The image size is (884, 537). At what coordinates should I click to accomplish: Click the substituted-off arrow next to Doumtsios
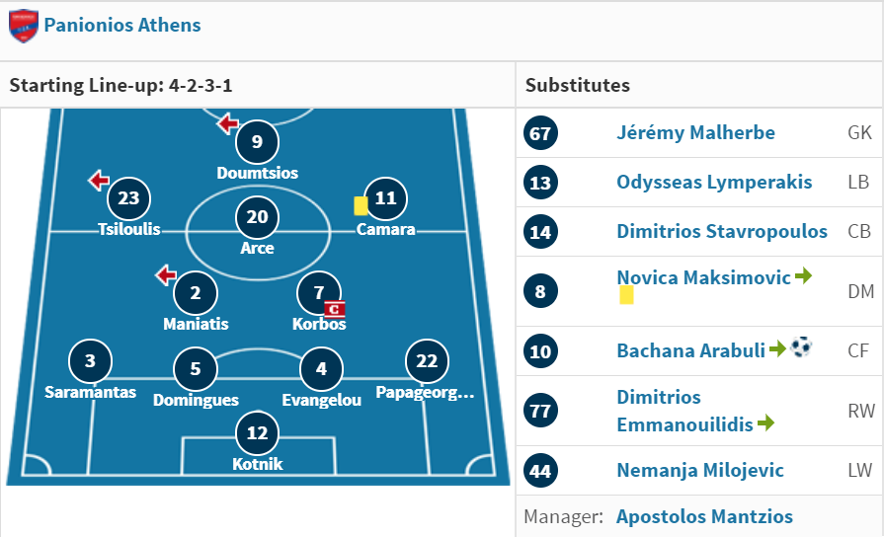pyautogui.click(x=228, y=123)
